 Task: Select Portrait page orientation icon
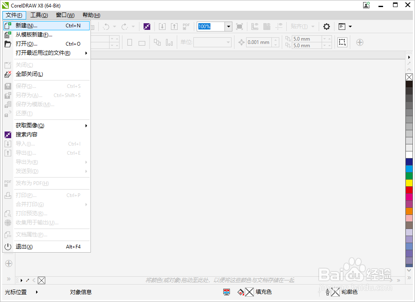tap(129, 42)
